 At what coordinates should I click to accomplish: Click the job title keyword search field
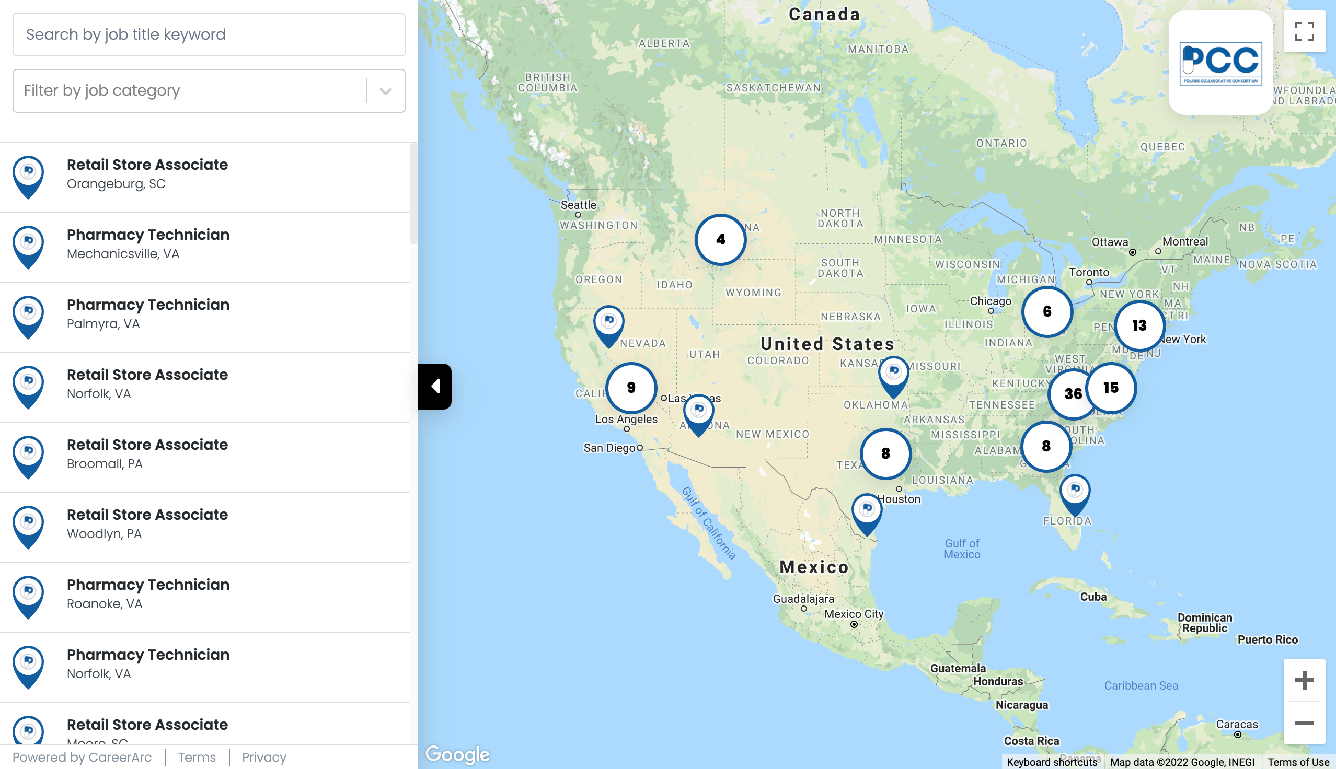[x=209, y=34]
